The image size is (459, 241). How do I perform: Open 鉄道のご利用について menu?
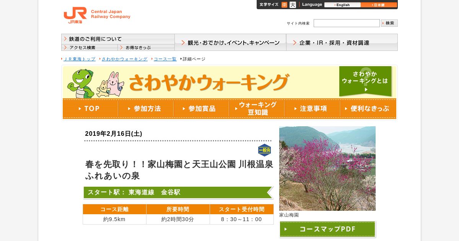[118, 39]
